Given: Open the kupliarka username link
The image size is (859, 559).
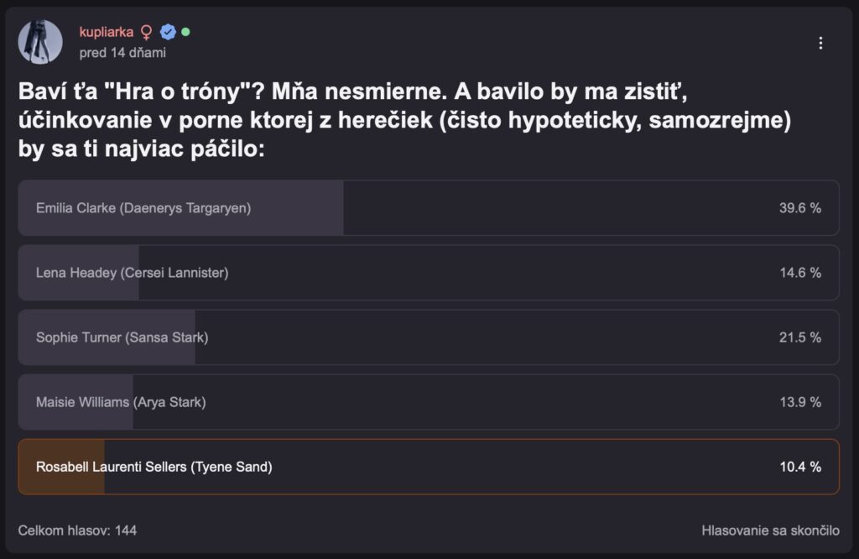Looking at the screenshot, I should 107,32.
